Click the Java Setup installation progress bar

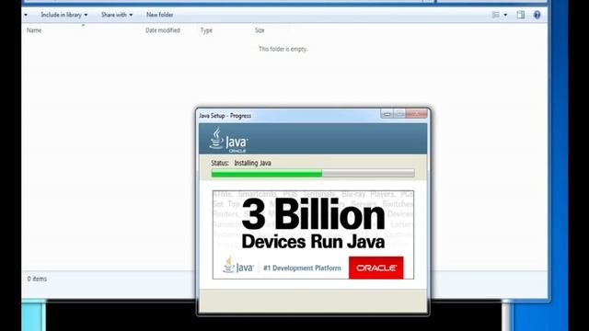click(x=313, y=173)
